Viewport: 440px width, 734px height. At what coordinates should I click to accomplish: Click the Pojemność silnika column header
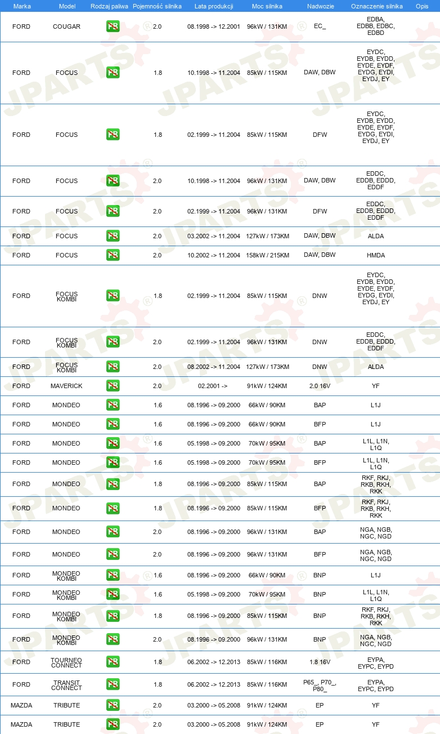(157, 6)
